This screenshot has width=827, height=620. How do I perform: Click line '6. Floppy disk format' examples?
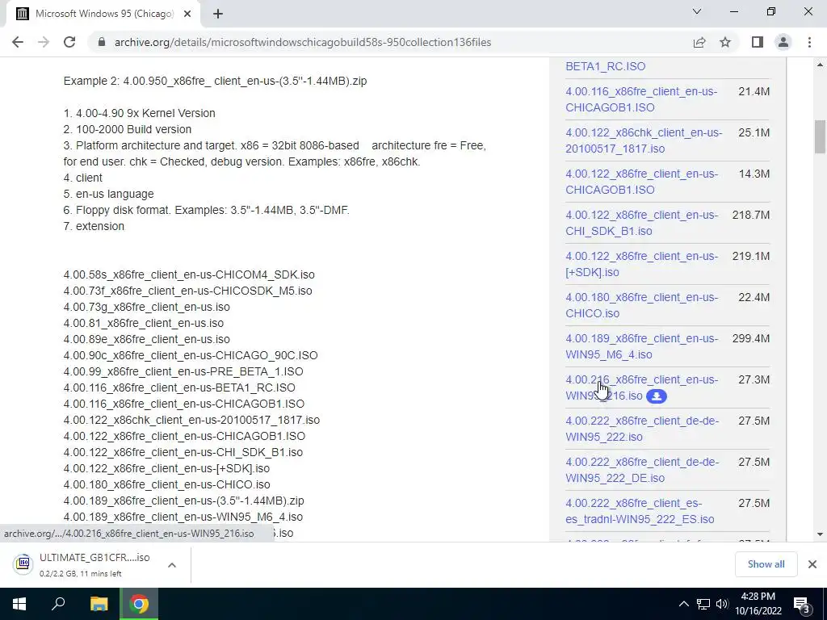pos(206,211)
